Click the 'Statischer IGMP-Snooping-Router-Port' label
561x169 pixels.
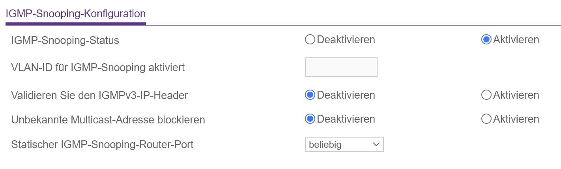pos(103,145)
